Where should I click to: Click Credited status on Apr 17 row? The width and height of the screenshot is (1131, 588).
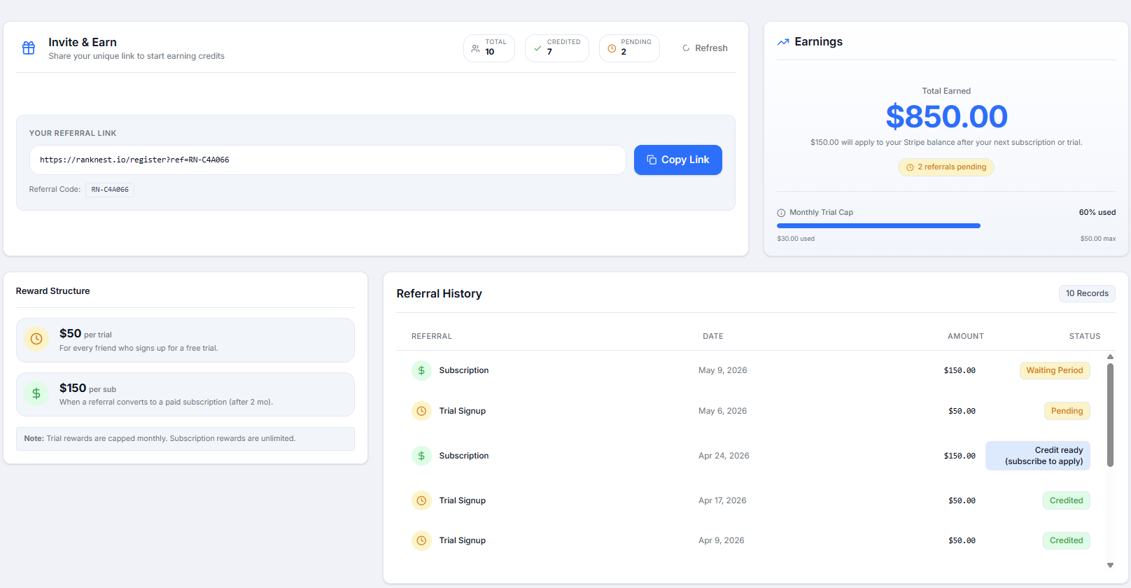coord(1067,500)
